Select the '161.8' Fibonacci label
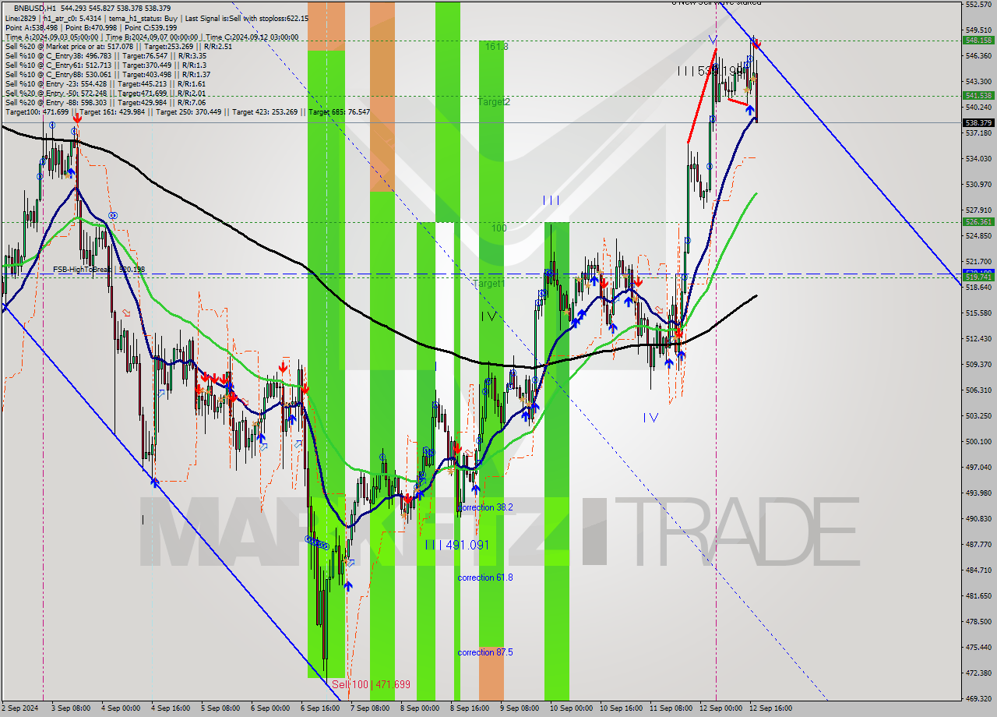Viewport: 997px width, 717px height. pos(497,47)
